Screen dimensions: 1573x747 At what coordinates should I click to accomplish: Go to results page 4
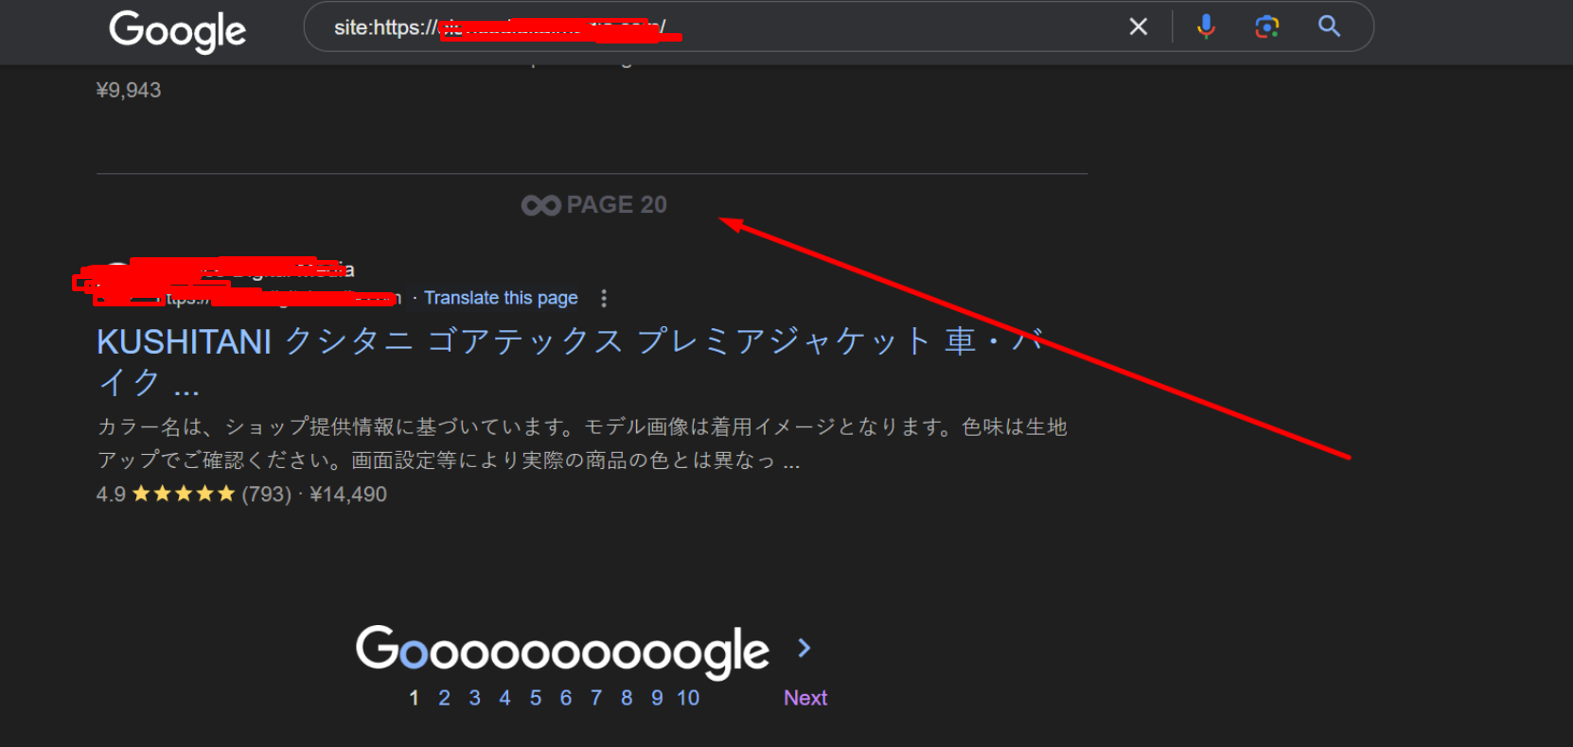pos(504,698)
